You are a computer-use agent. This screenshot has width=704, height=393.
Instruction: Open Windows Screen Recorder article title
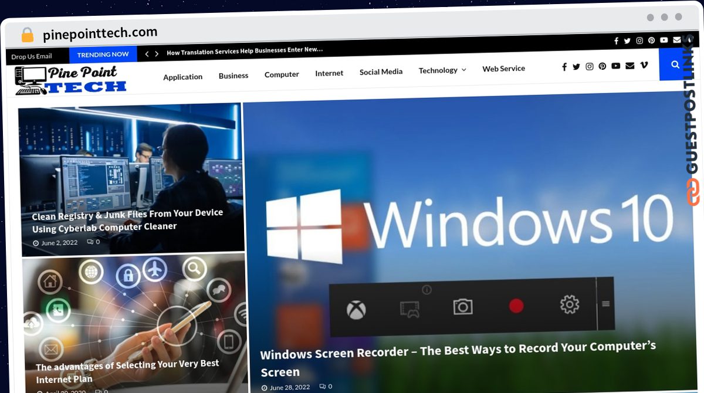click(458, 358)
